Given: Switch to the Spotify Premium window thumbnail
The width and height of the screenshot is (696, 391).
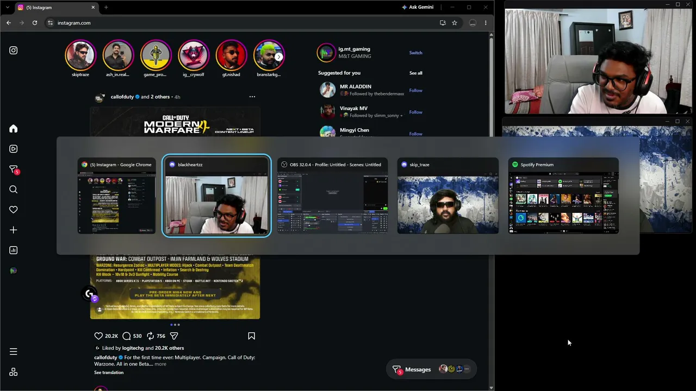Looking at the screenshot, I should [563, 196].
